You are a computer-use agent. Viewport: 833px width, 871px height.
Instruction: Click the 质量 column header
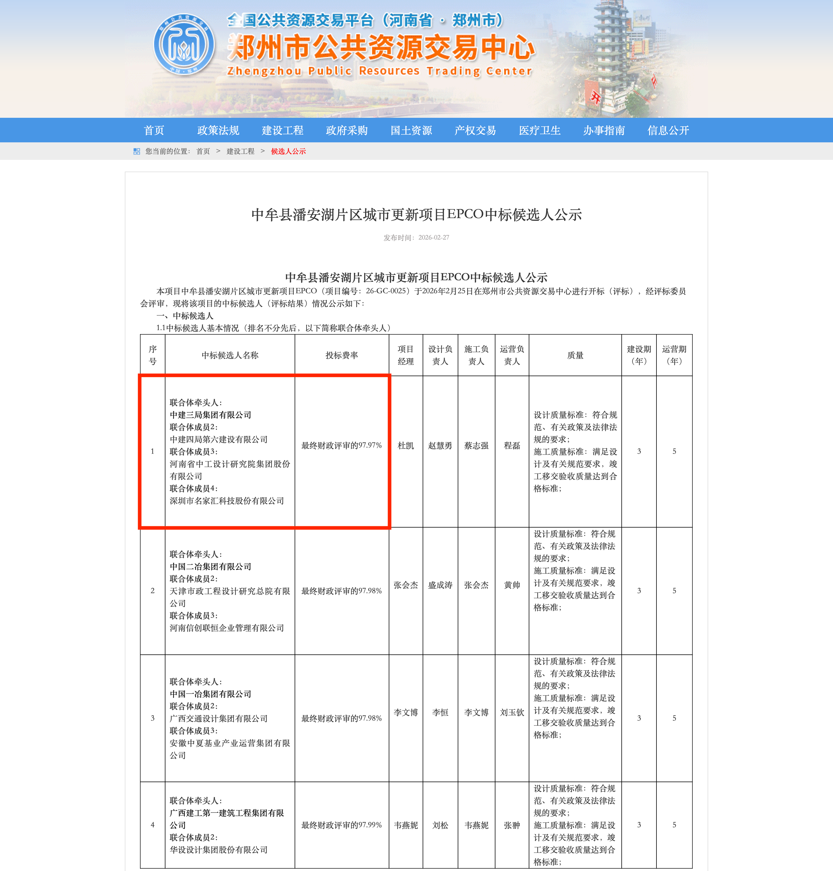point(575,355)
